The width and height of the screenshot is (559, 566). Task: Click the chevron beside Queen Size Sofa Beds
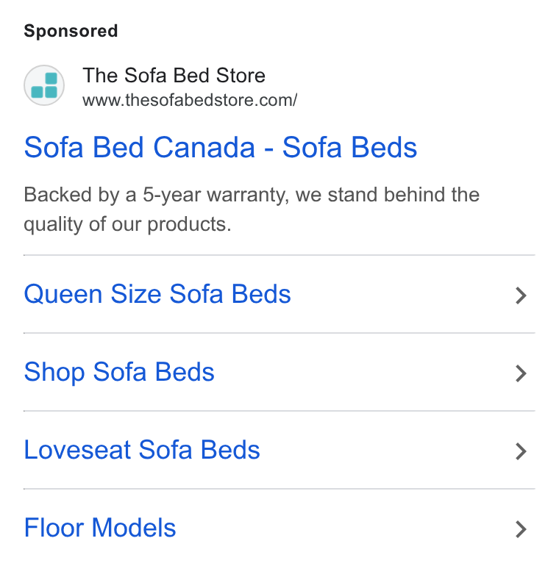coord(521,295)
